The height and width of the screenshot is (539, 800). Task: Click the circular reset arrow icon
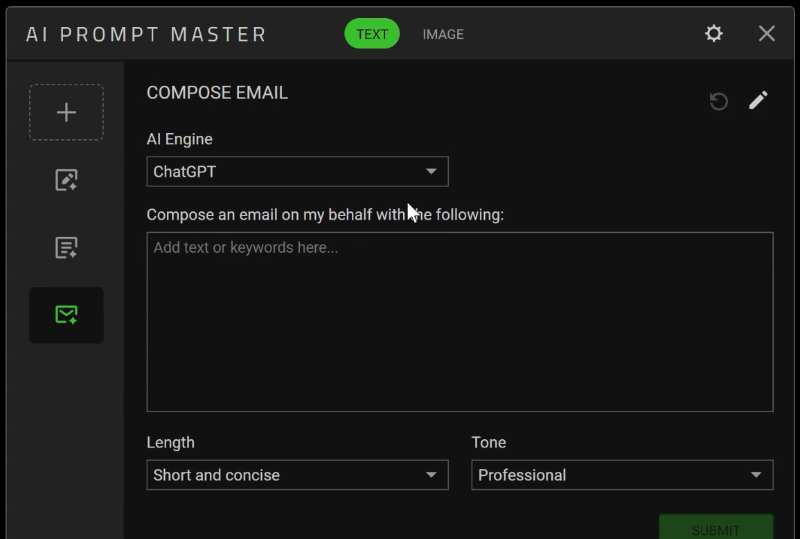coord(718,101)
